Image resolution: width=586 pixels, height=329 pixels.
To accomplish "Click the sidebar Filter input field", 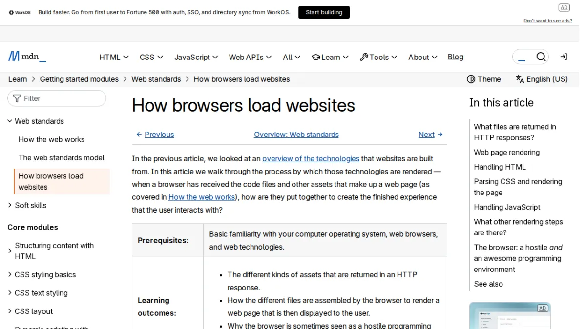I will click(57, 98).
